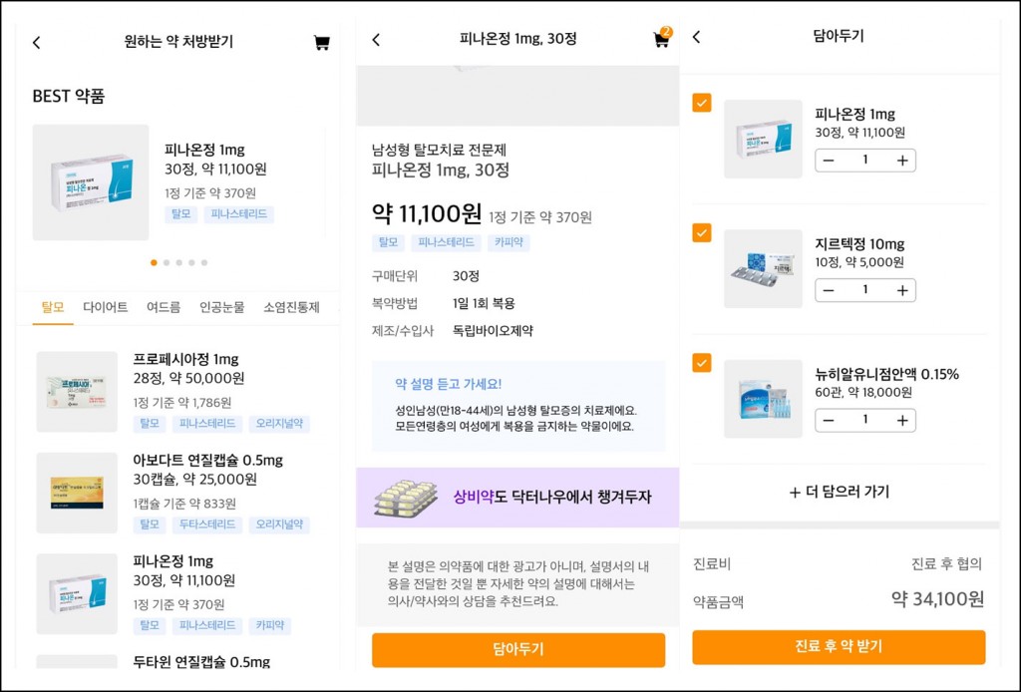This screenshot has width=1021, height=692.
Task: Select the second carousel pagination dot
Action: (x=167, y=263)
